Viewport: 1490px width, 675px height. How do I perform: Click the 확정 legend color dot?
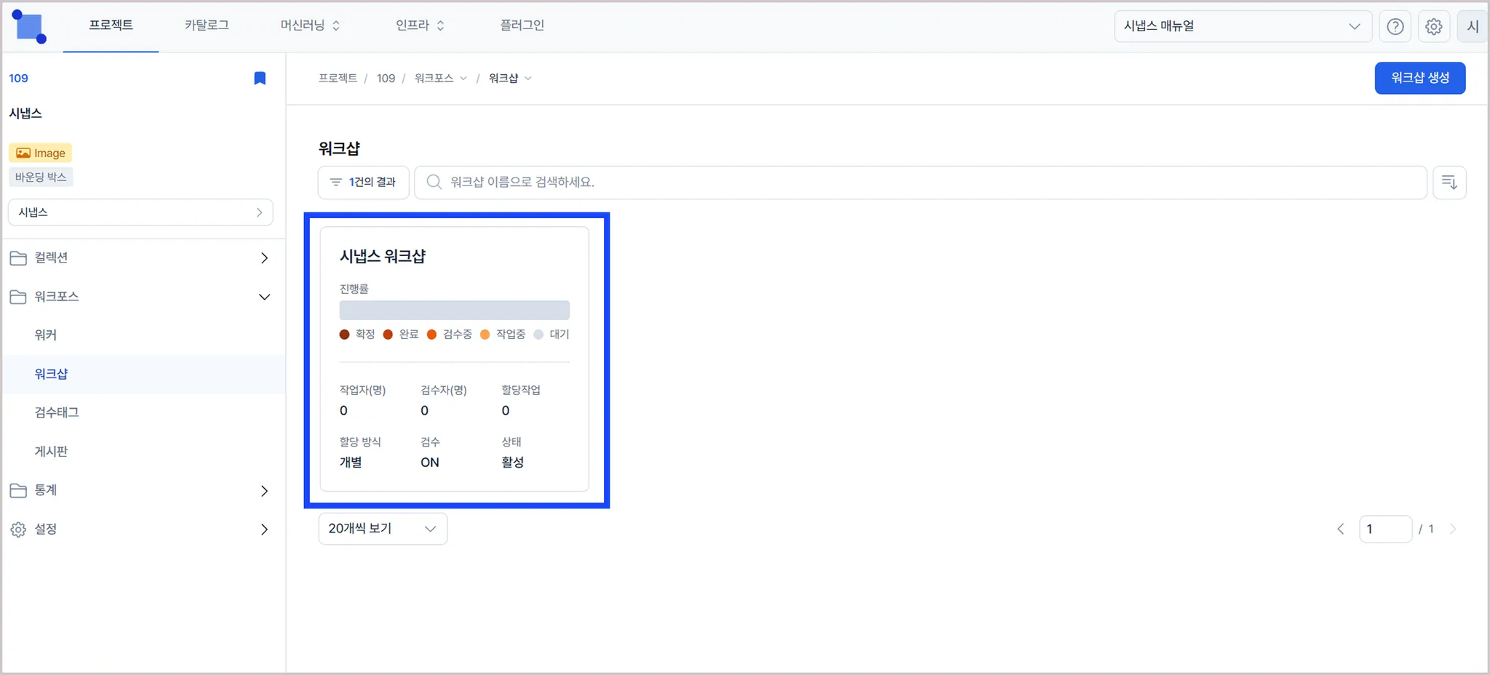[344, 335]
